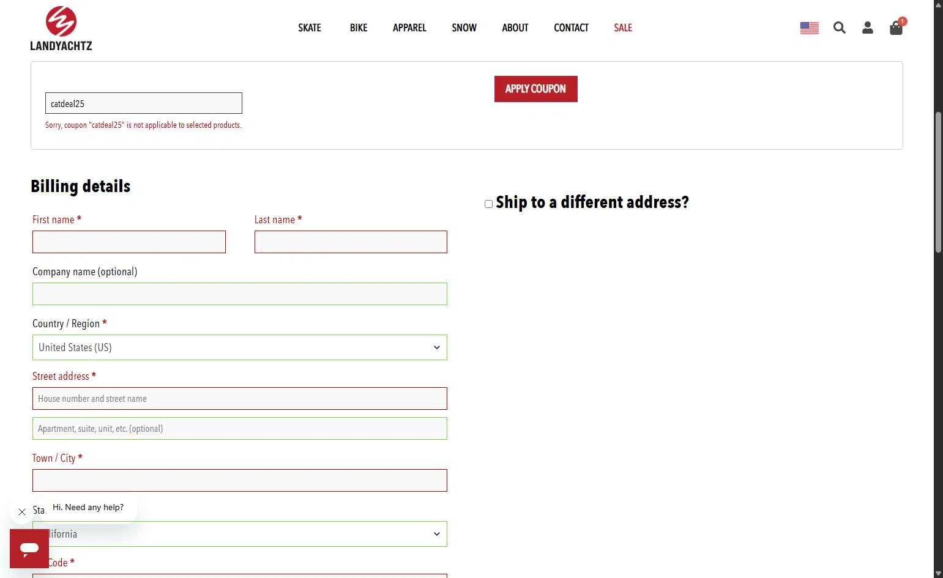Focus the Apartment, suite, unit field
Image resolution: width=943 pixels, height=578 pixels.
click(240, 428)
